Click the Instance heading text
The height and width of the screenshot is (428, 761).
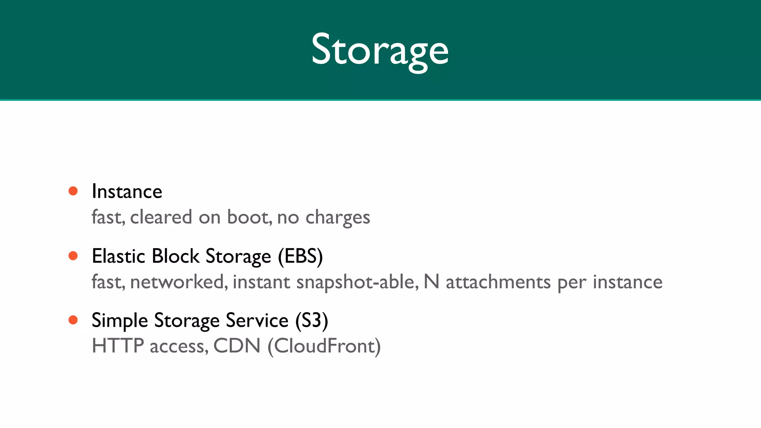[127, 191]
